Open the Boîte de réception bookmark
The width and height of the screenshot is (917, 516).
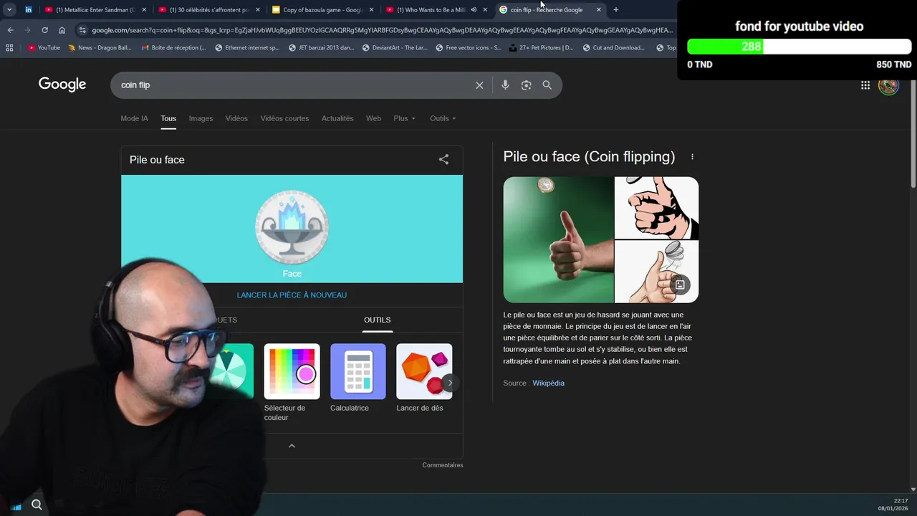click(x=174, y=48)
